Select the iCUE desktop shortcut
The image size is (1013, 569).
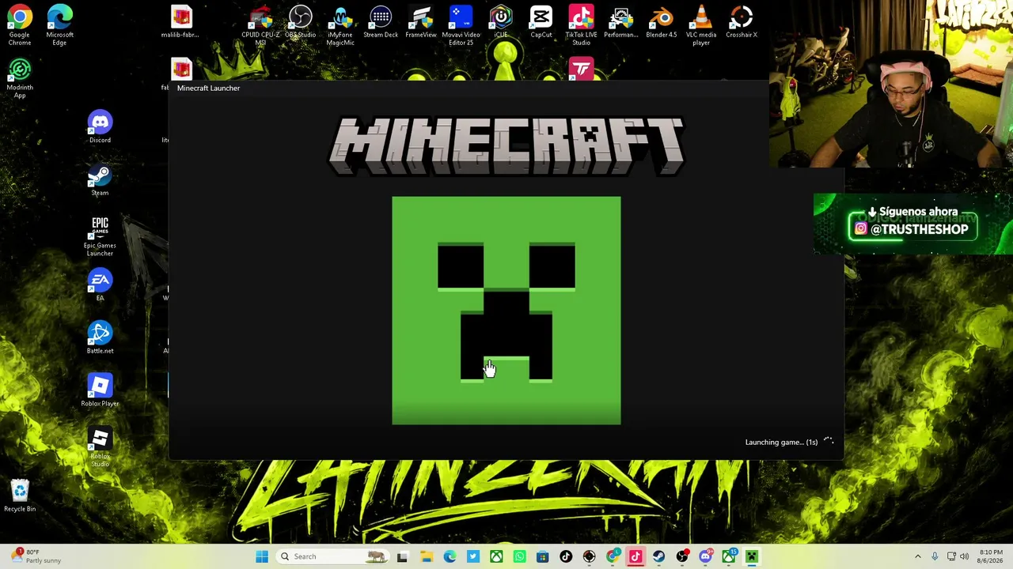(501, 21)
